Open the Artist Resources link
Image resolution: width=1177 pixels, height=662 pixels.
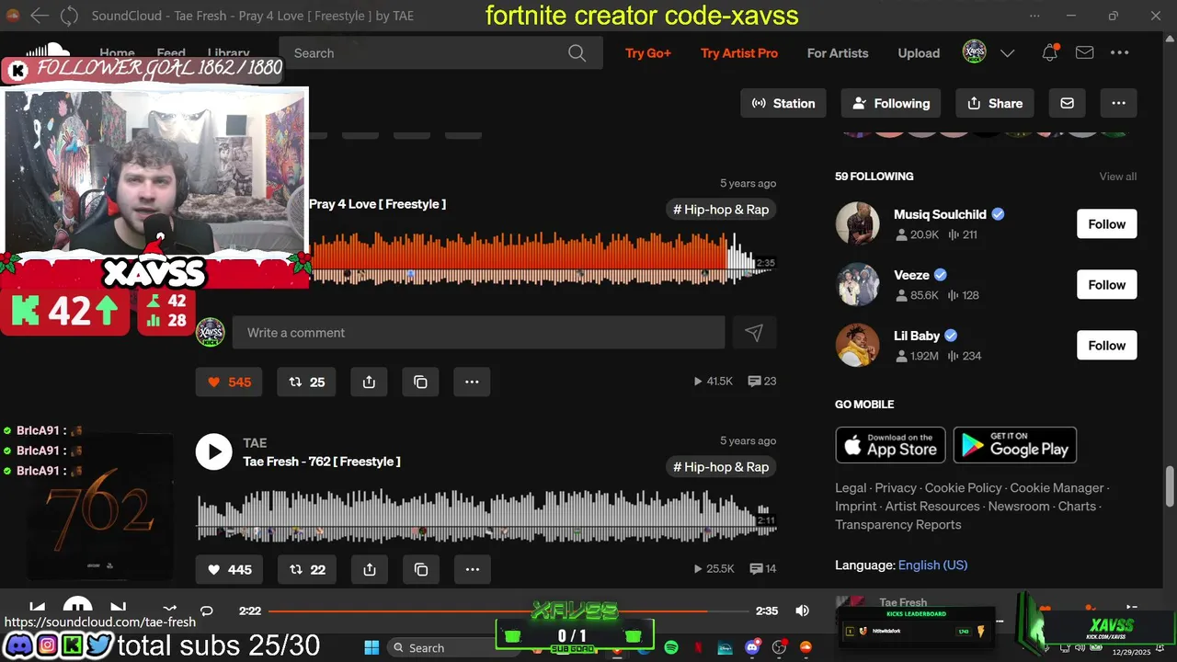[x=931, y=507]
